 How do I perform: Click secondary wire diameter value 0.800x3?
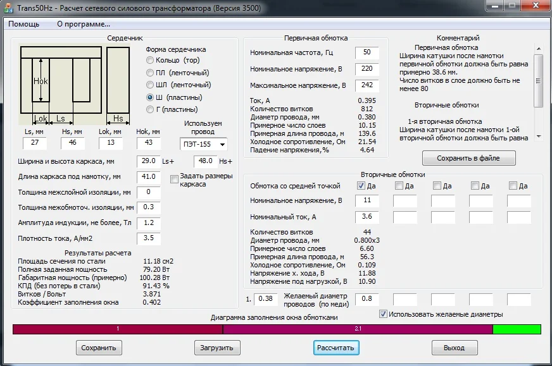tap(367, 240)
